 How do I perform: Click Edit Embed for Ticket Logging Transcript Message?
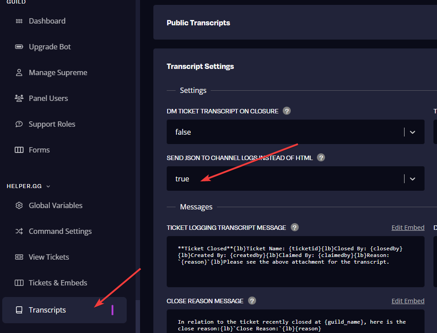click(x=408, y=227)
